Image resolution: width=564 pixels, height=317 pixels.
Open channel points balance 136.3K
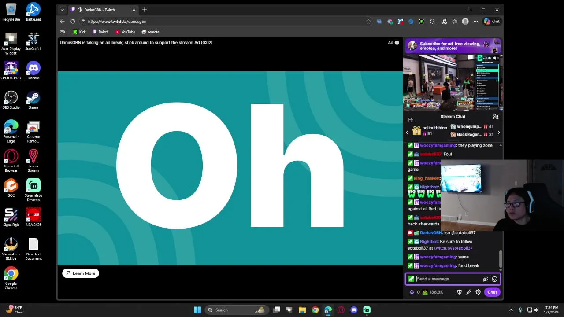click(432, 292)
